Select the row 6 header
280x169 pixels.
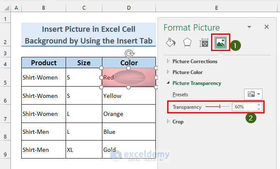tap(5, 101)
